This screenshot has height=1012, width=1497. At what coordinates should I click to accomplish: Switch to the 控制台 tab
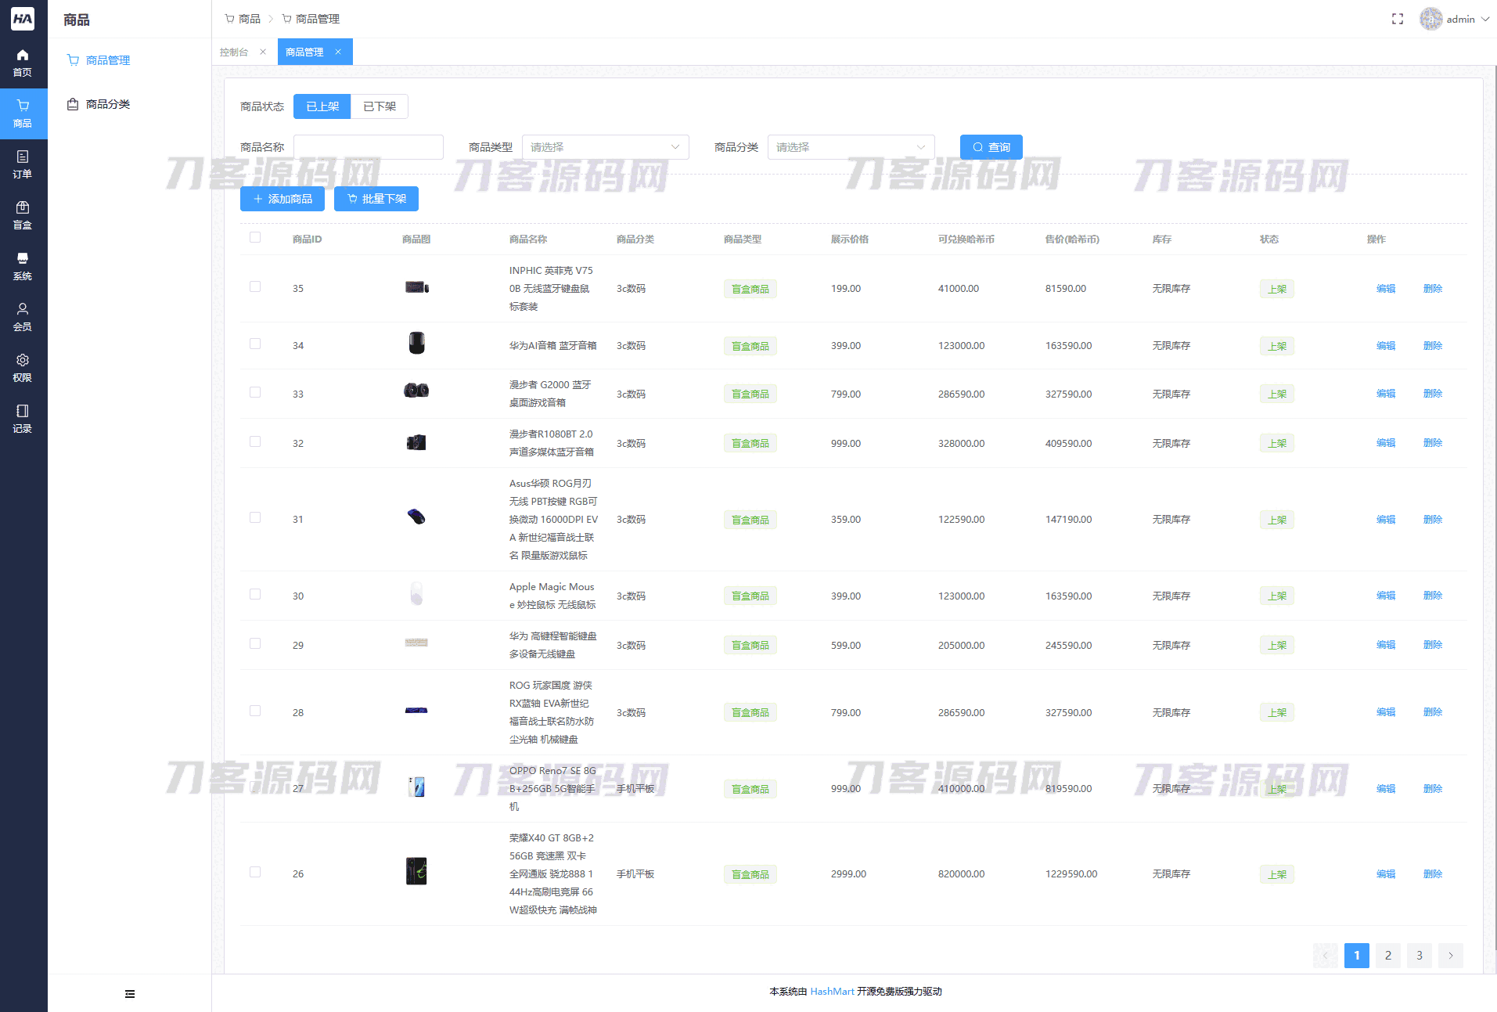tap(234, 52)
